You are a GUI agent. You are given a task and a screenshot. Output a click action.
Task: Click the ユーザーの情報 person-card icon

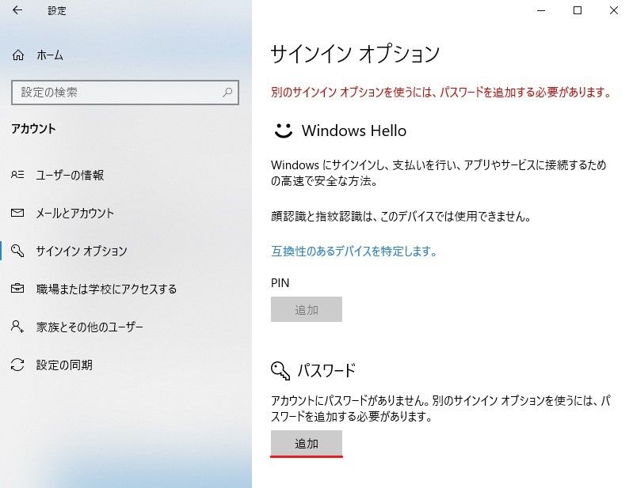(x=17, y=175)
